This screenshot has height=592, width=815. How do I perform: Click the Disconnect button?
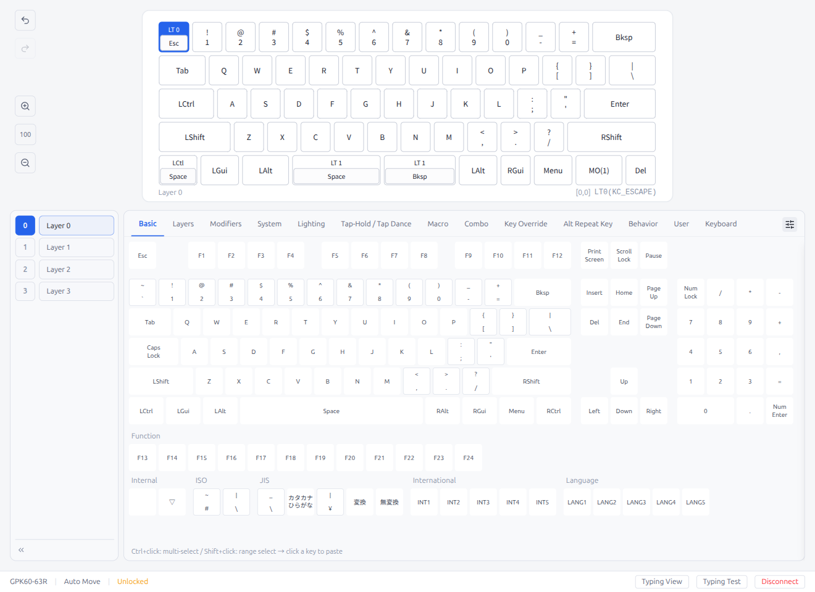pos(779,581)
